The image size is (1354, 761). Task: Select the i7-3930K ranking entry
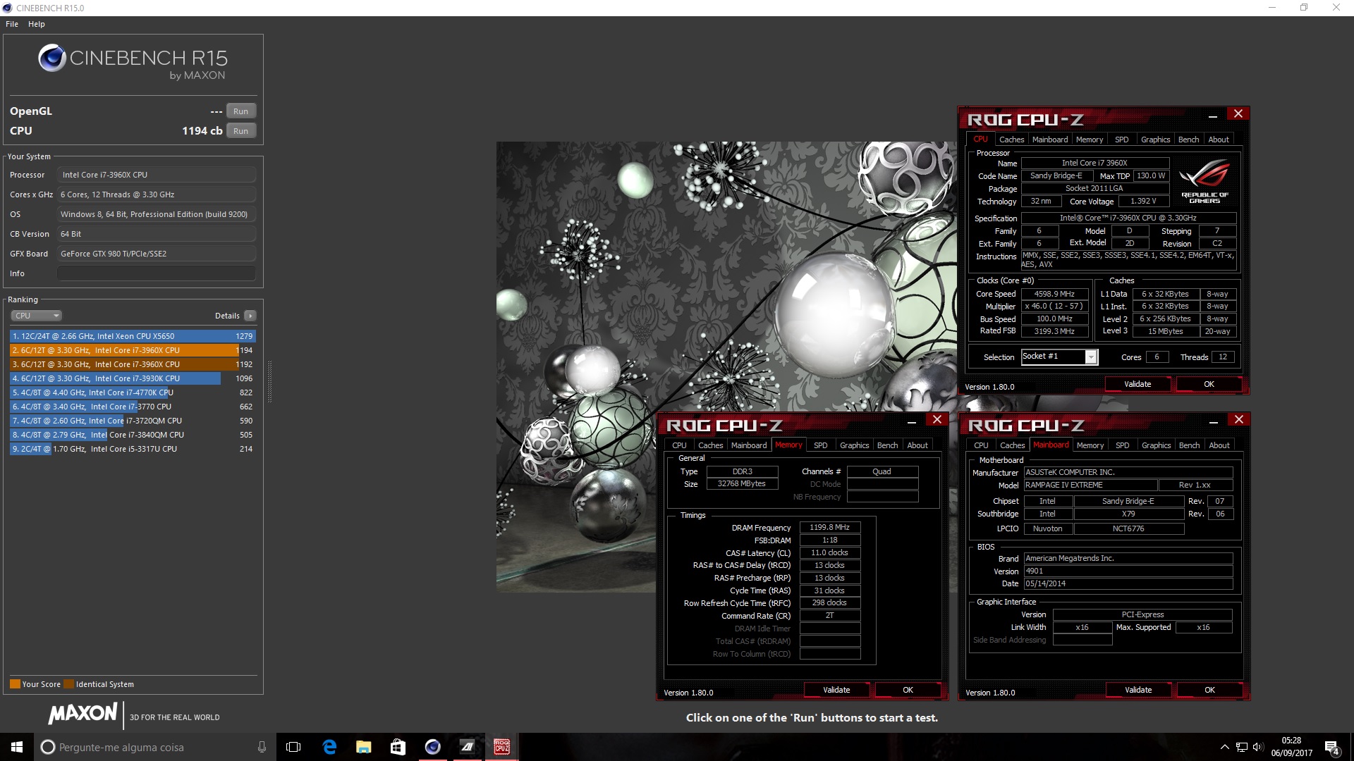[133, 378]
